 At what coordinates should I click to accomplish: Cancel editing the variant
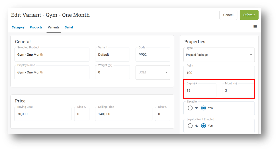click(x=228, y=15)
